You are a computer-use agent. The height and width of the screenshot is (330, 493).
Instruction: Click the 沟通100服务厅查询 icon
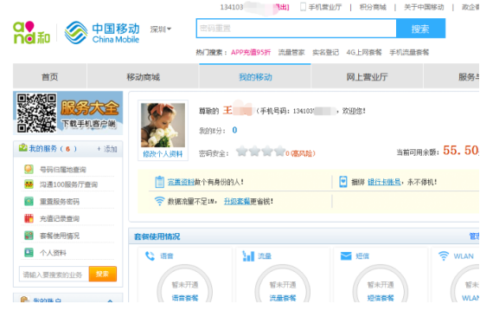(x=29, y=184)
